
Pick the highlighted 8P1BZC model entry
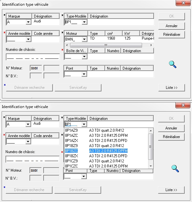[x=106, y=151]
